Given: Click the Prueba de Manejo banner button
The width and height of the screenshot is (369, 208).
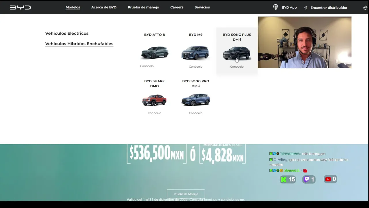Looking at the screenshot, I should click(x=186, y=194).
